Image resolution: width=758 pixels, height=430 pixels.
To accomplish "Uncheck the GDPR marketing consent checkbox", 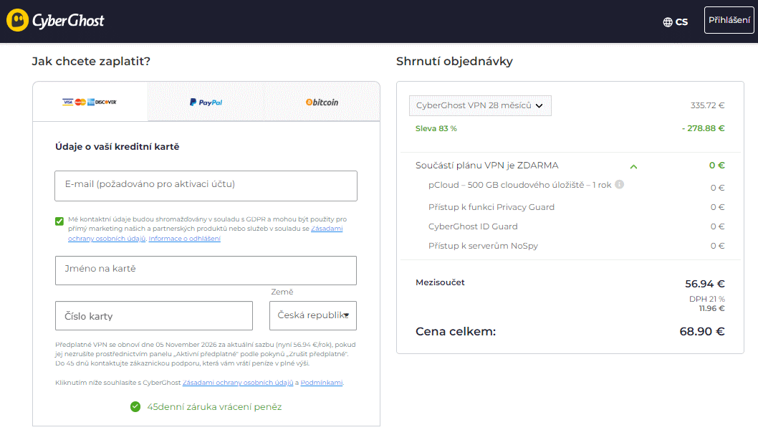I will [x=59, y=221].
